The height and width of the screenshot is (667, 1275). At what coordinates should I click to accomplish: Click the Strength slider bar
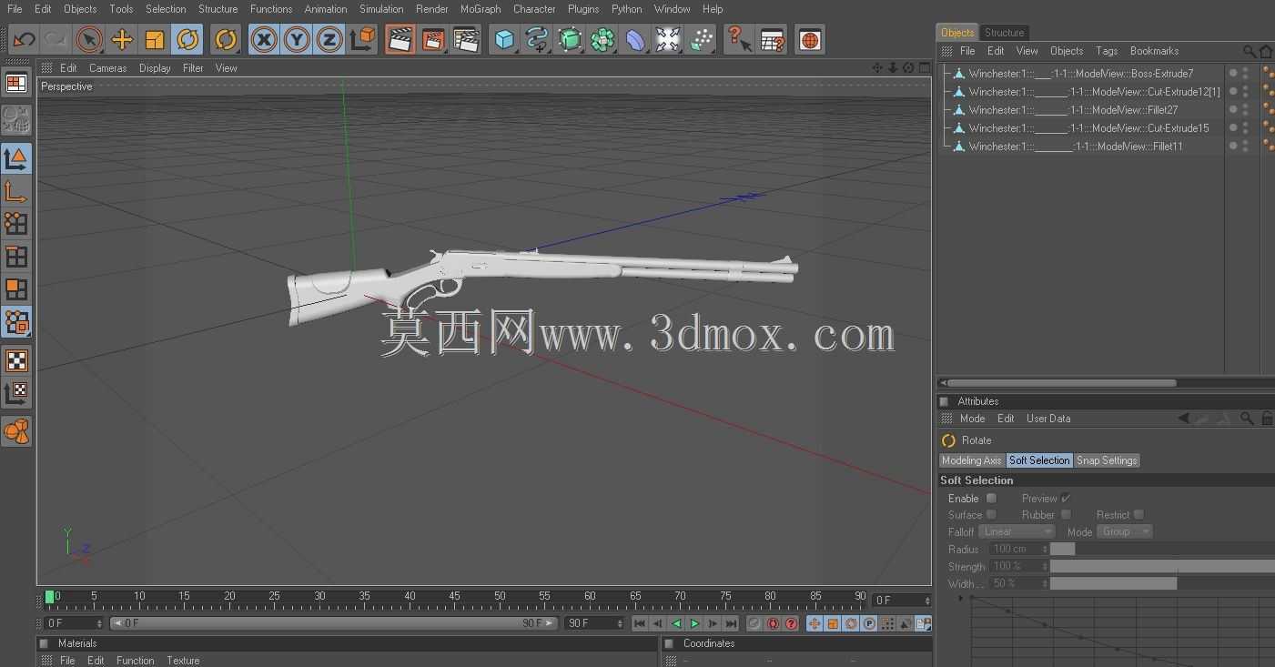1162,566
